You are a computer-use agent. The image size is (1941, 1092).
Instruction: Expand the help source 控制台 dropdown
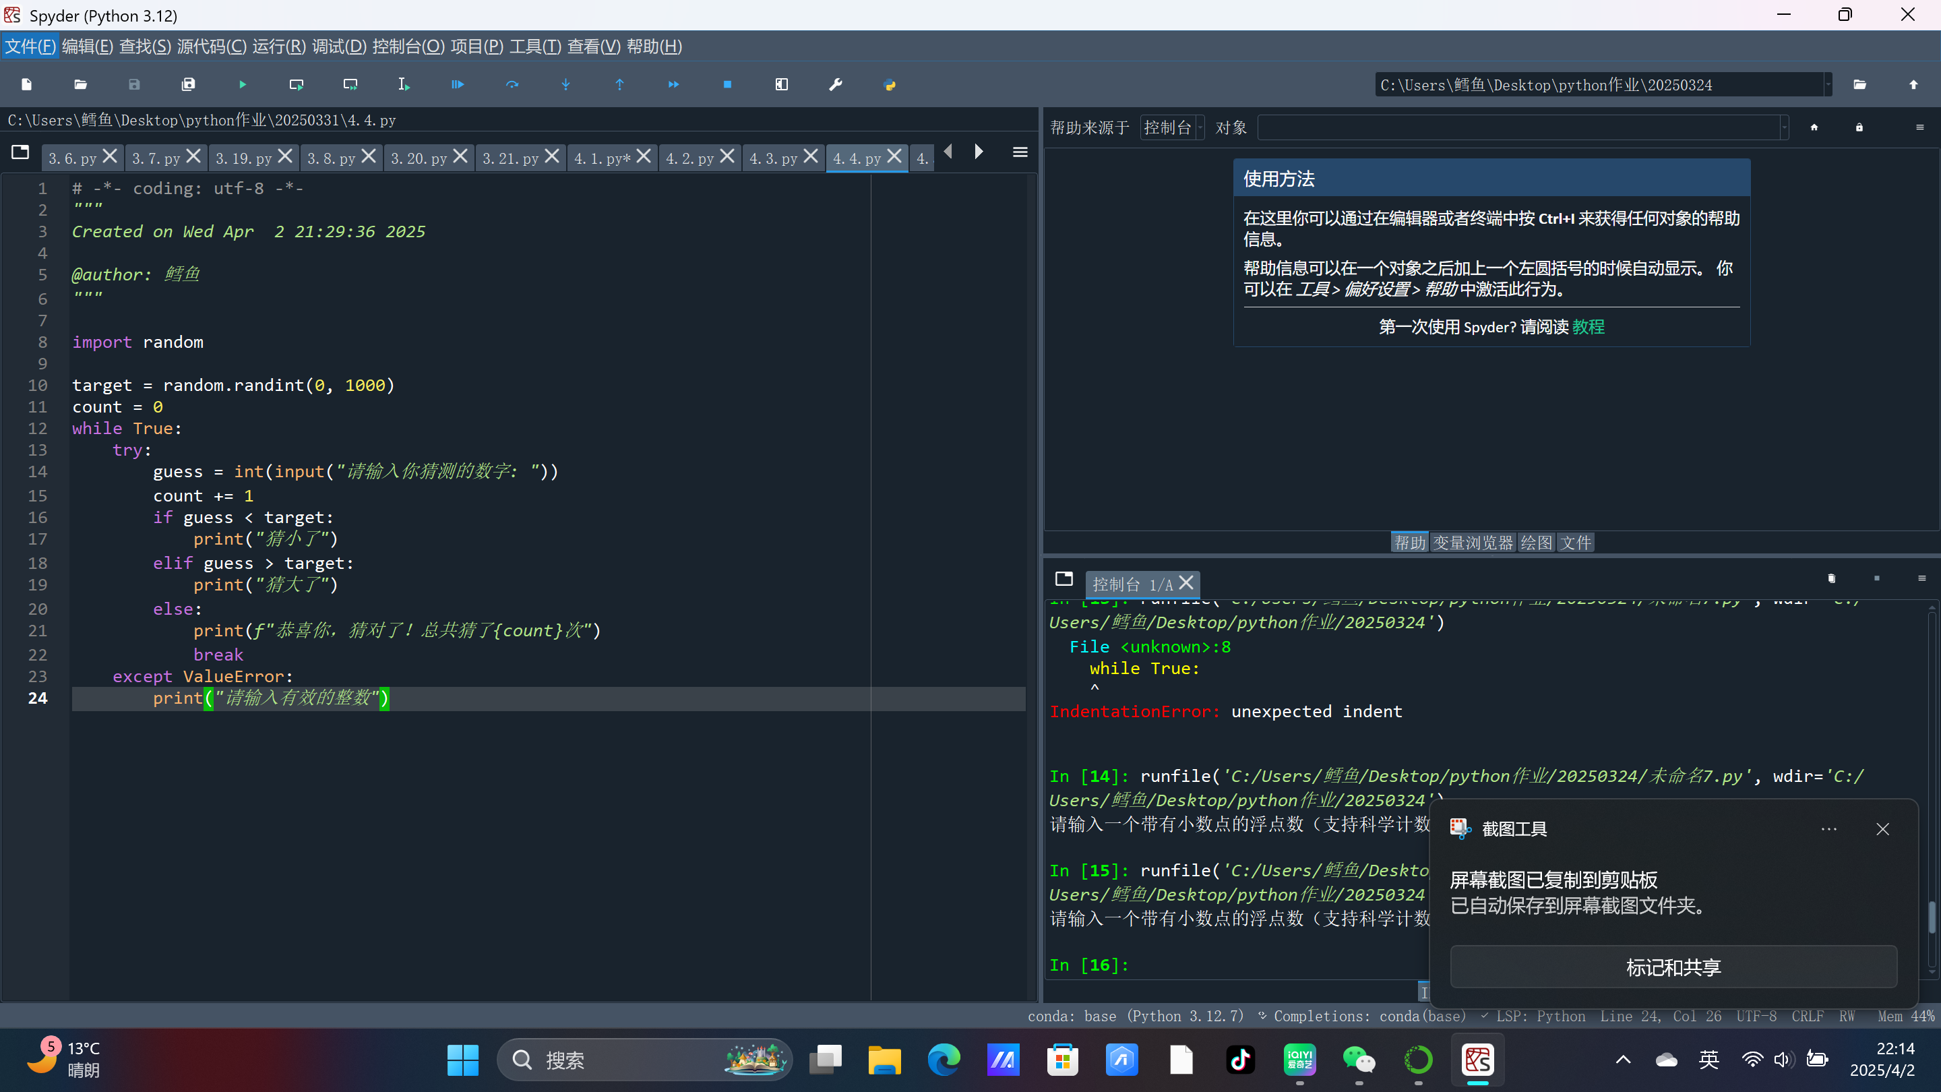[1173, 127]
